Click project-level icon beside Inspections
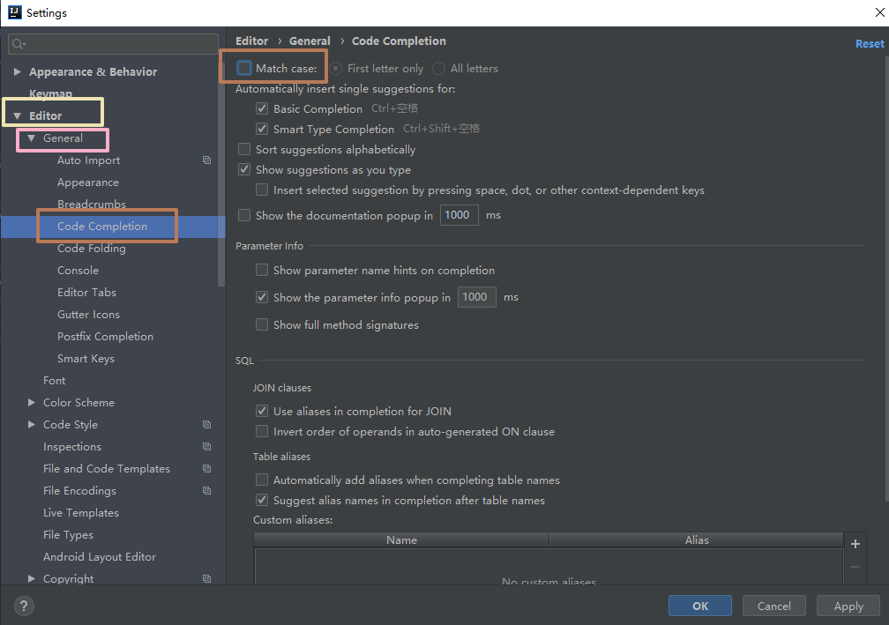This screenshot has width=889, height=625. 207,447
